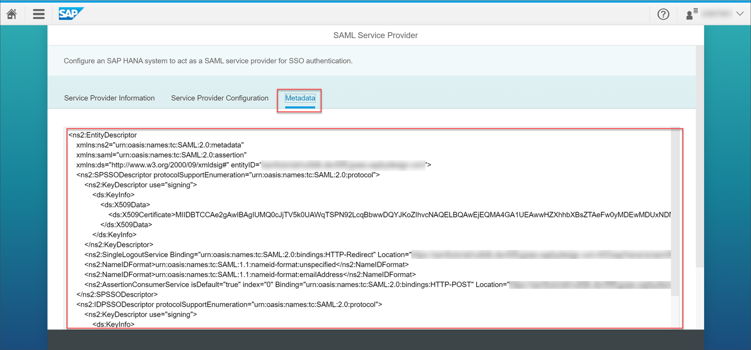The width and height of the screenshot is (751, 350).
Task: Click the user profile icon
Action: click(692, 14)
